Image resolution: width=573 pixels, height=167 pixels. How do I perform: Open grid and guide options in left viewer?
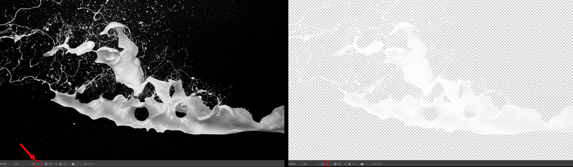(x=50, y=164)
